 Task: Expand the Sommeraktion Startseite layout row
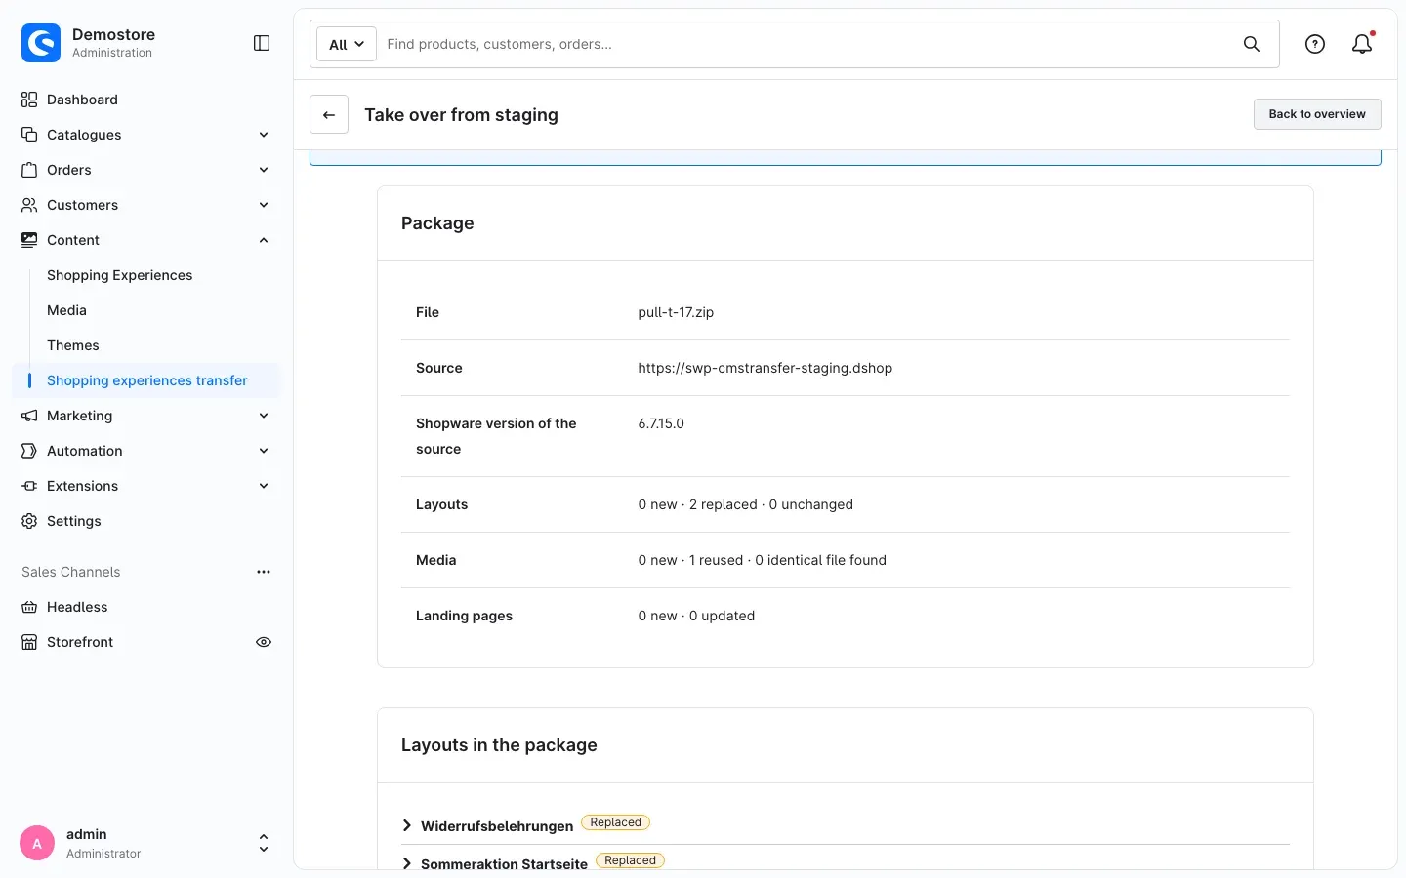[407, 864]
